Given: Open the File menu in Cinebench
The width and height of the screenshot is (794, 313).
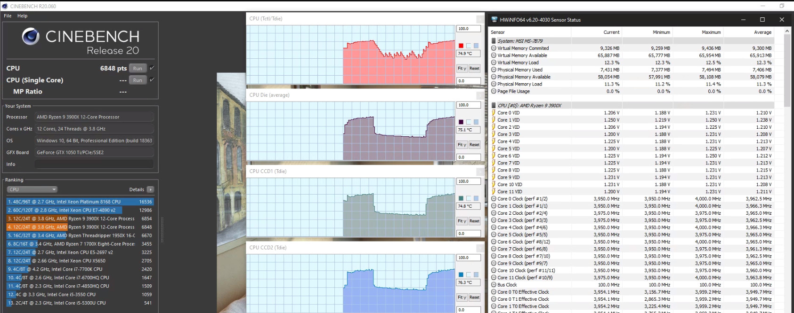Looking at the screenshot, I should tap(8, 16).
